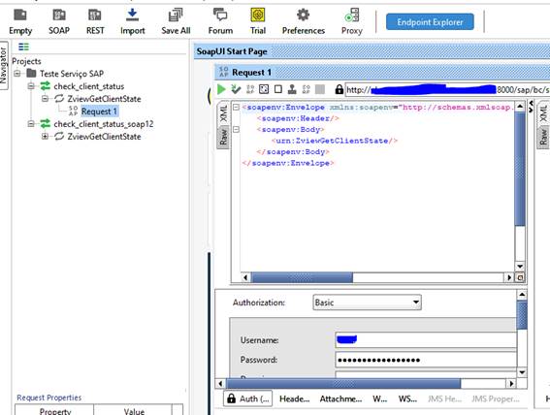Screen dimensions: 550x415
Task: Click editor horizontal scrollbar right arrow
Action: [x=509, y=277]
